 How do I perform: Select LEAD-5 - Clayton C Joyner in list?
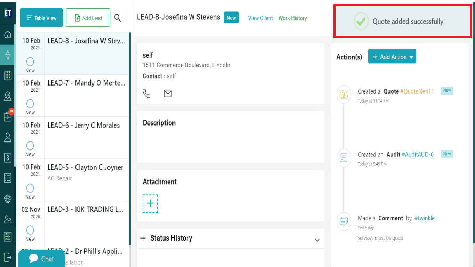(x=72, y=180)
